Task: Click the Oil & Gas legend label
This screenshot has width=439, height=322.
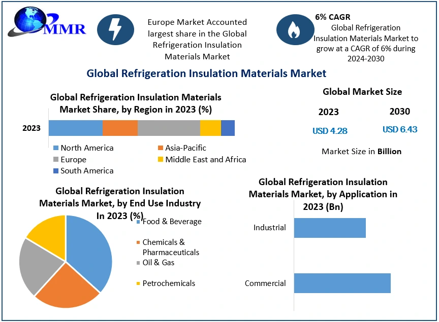Action: click(x=158, y=263)
